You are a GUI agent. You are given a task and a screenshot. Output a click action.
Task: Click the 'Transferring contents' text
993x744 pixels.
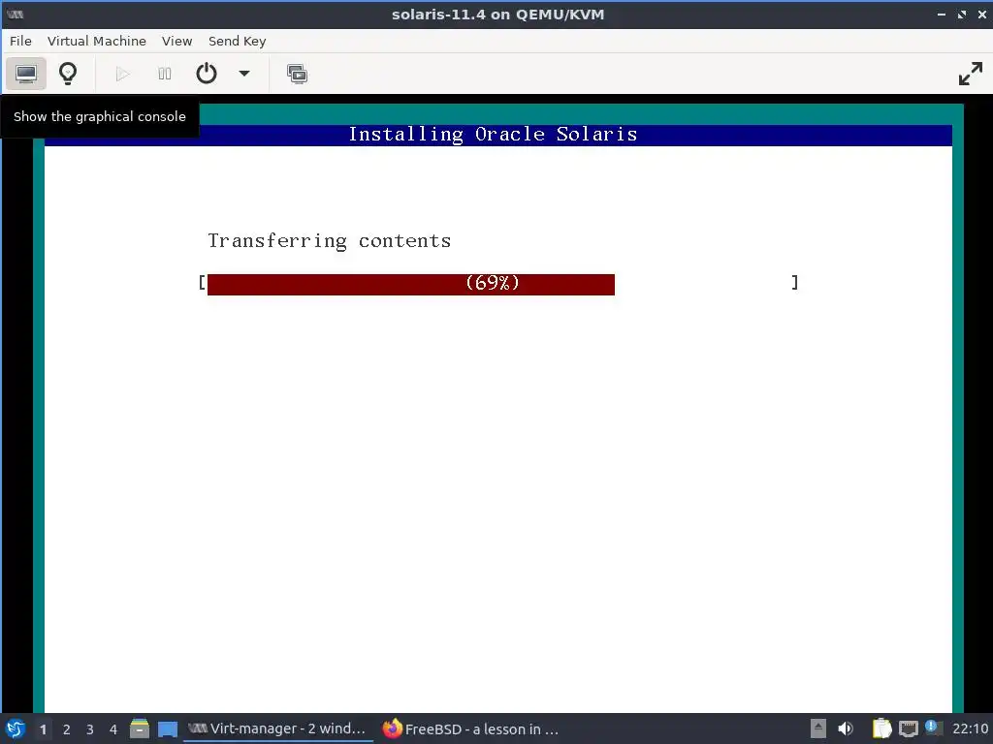tap(330, 241)
